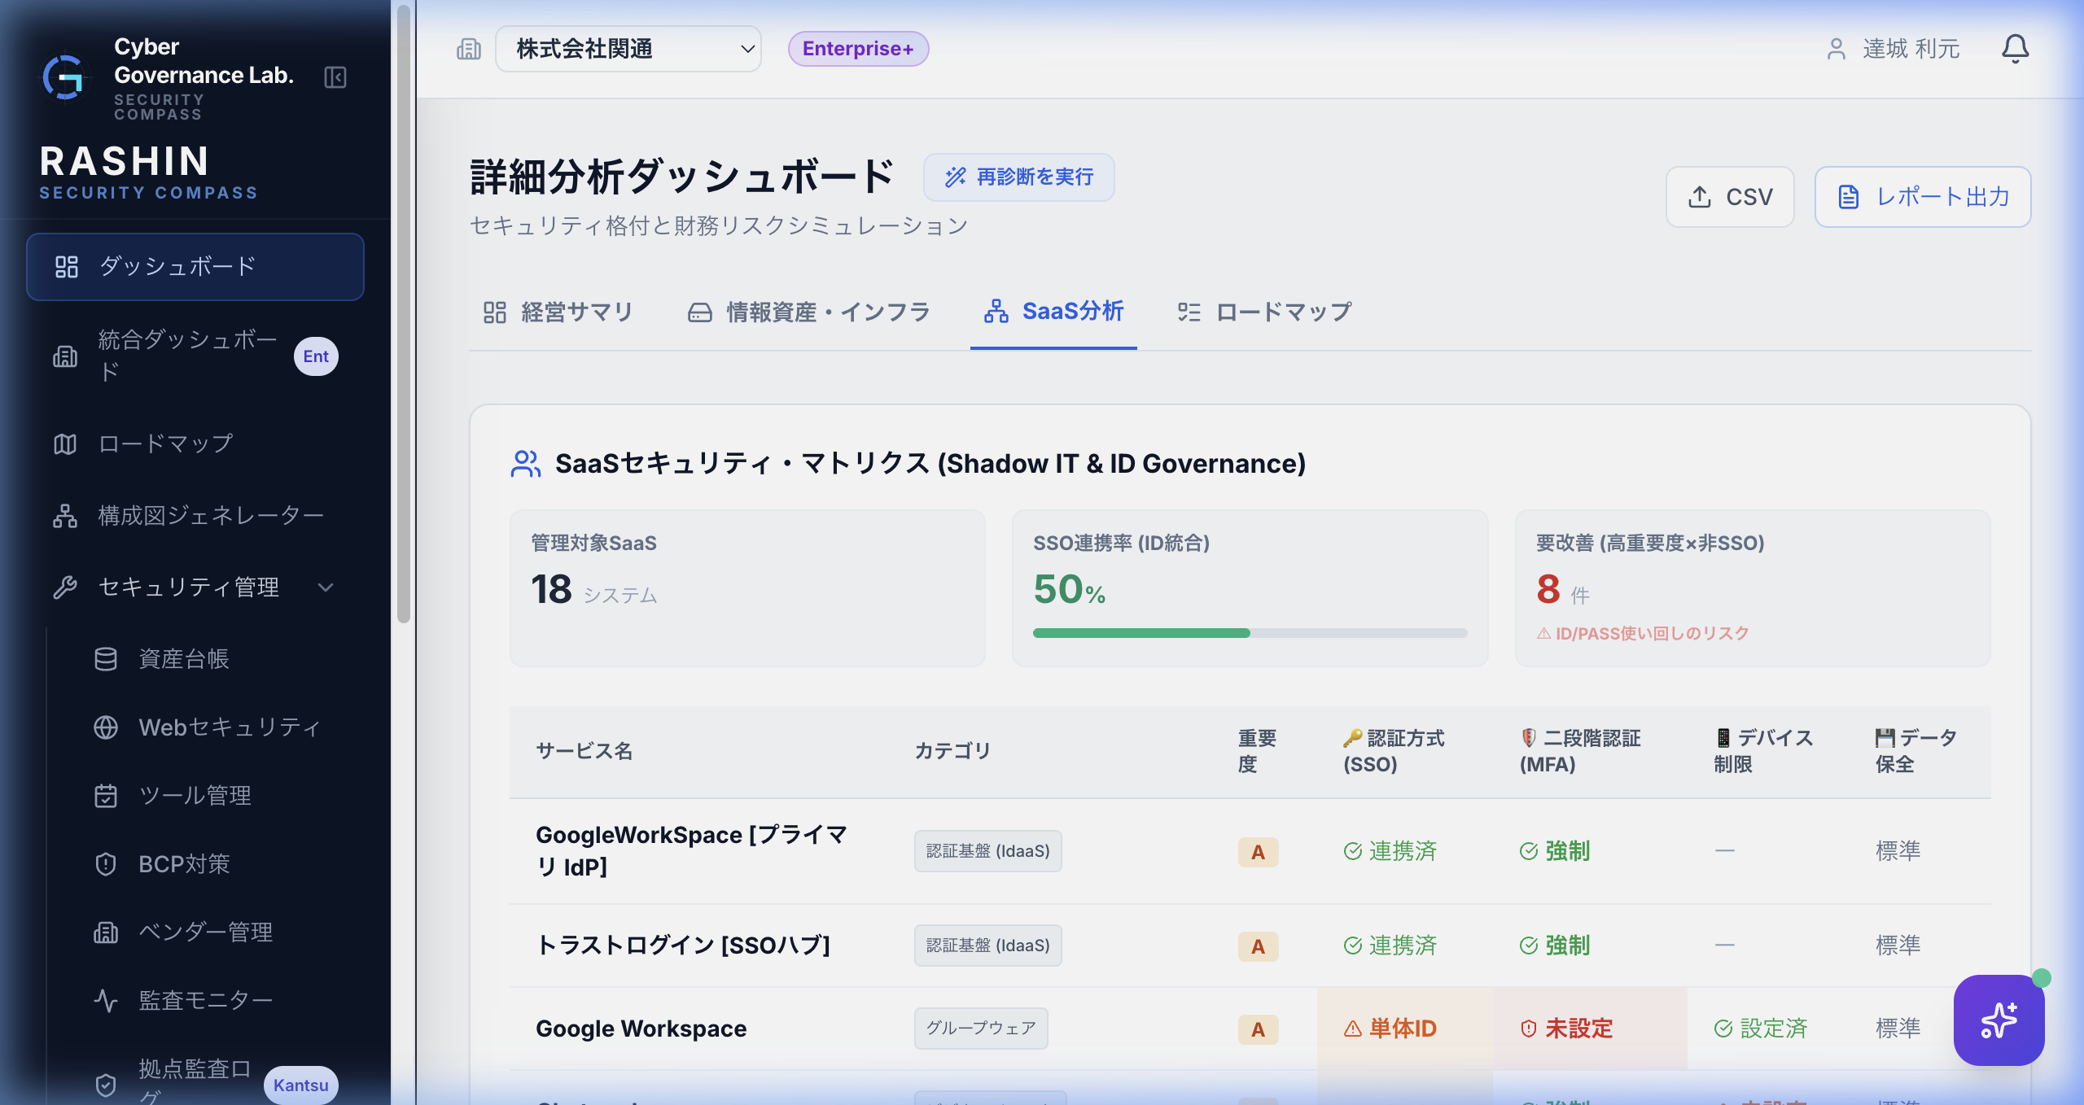Click the 要改善 8 件 card
Screen dimensions: 2084x1105
pos(1753,588)
